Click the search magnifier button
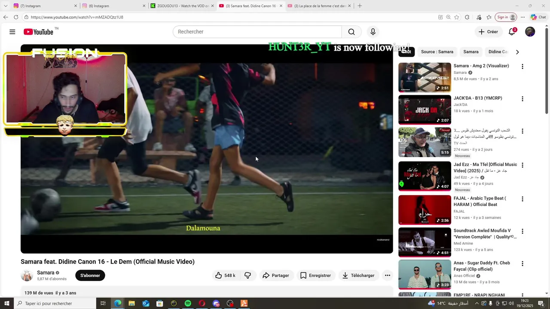This screenshot has width=550, height=309. coord(351,32)
